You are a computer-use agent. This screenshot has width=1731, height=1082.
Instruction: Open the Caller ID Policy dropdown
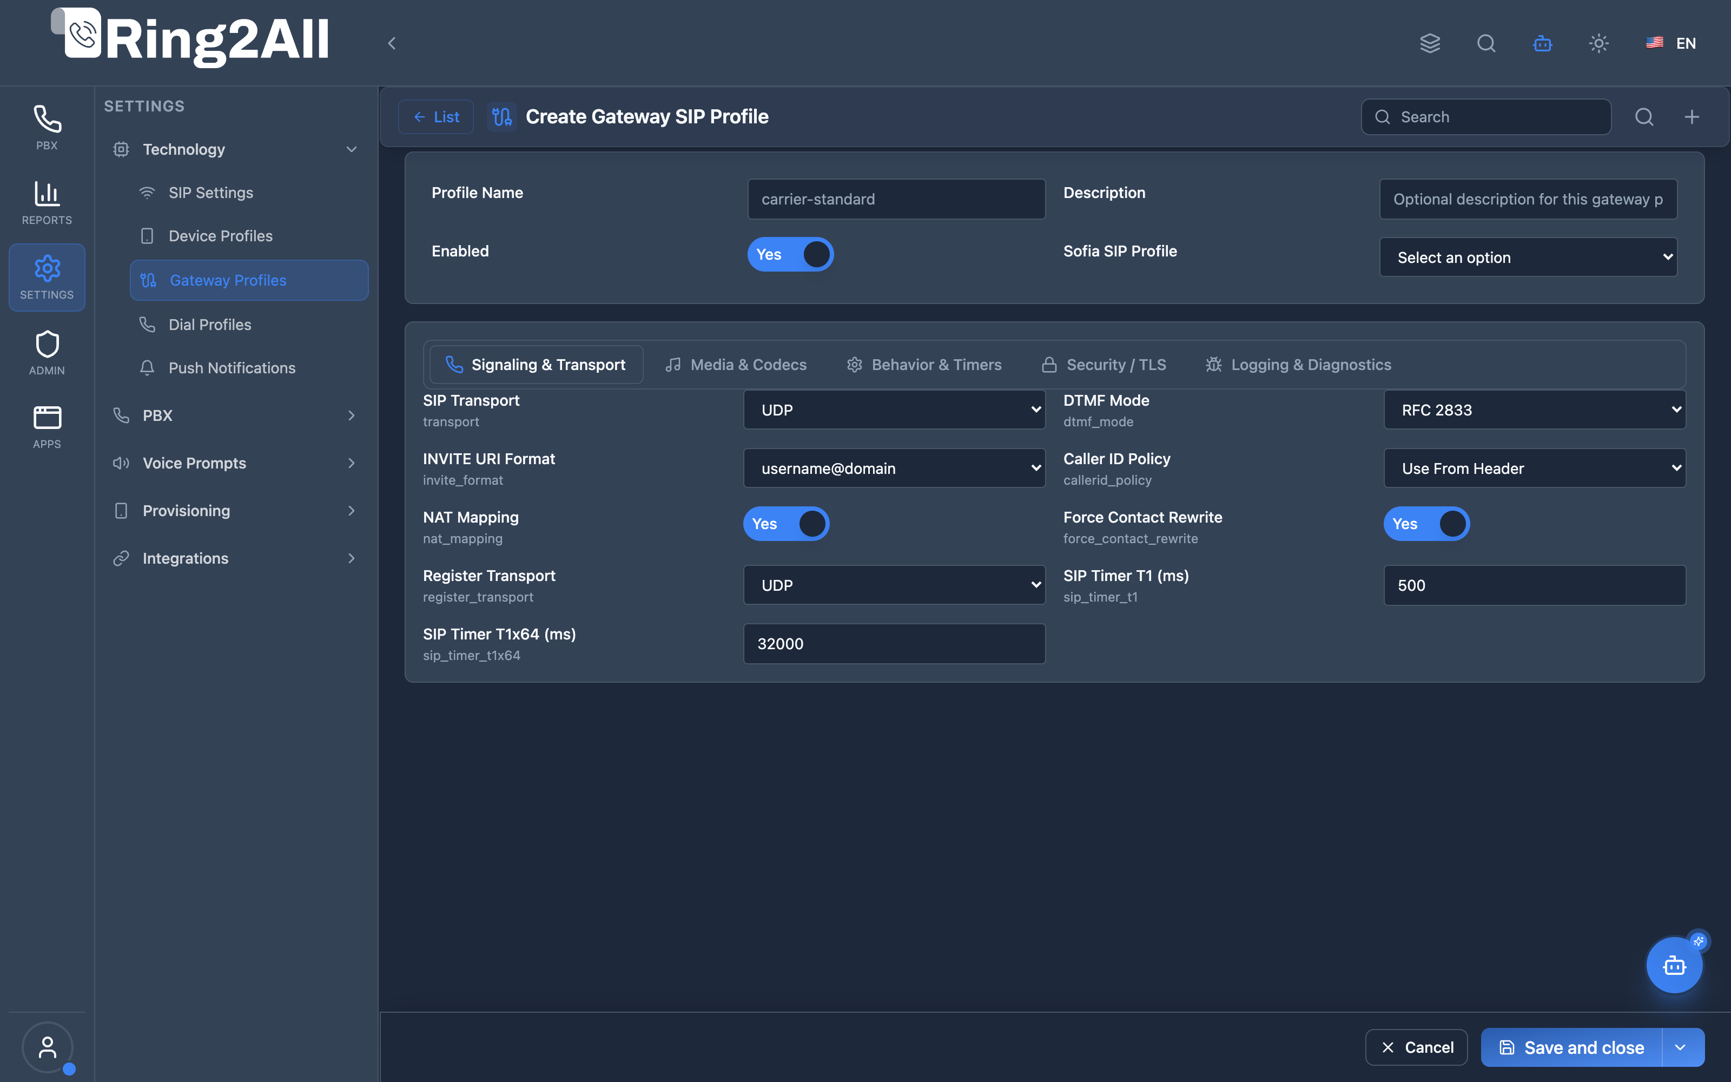pyautogui.click(x=1534, y=468)
